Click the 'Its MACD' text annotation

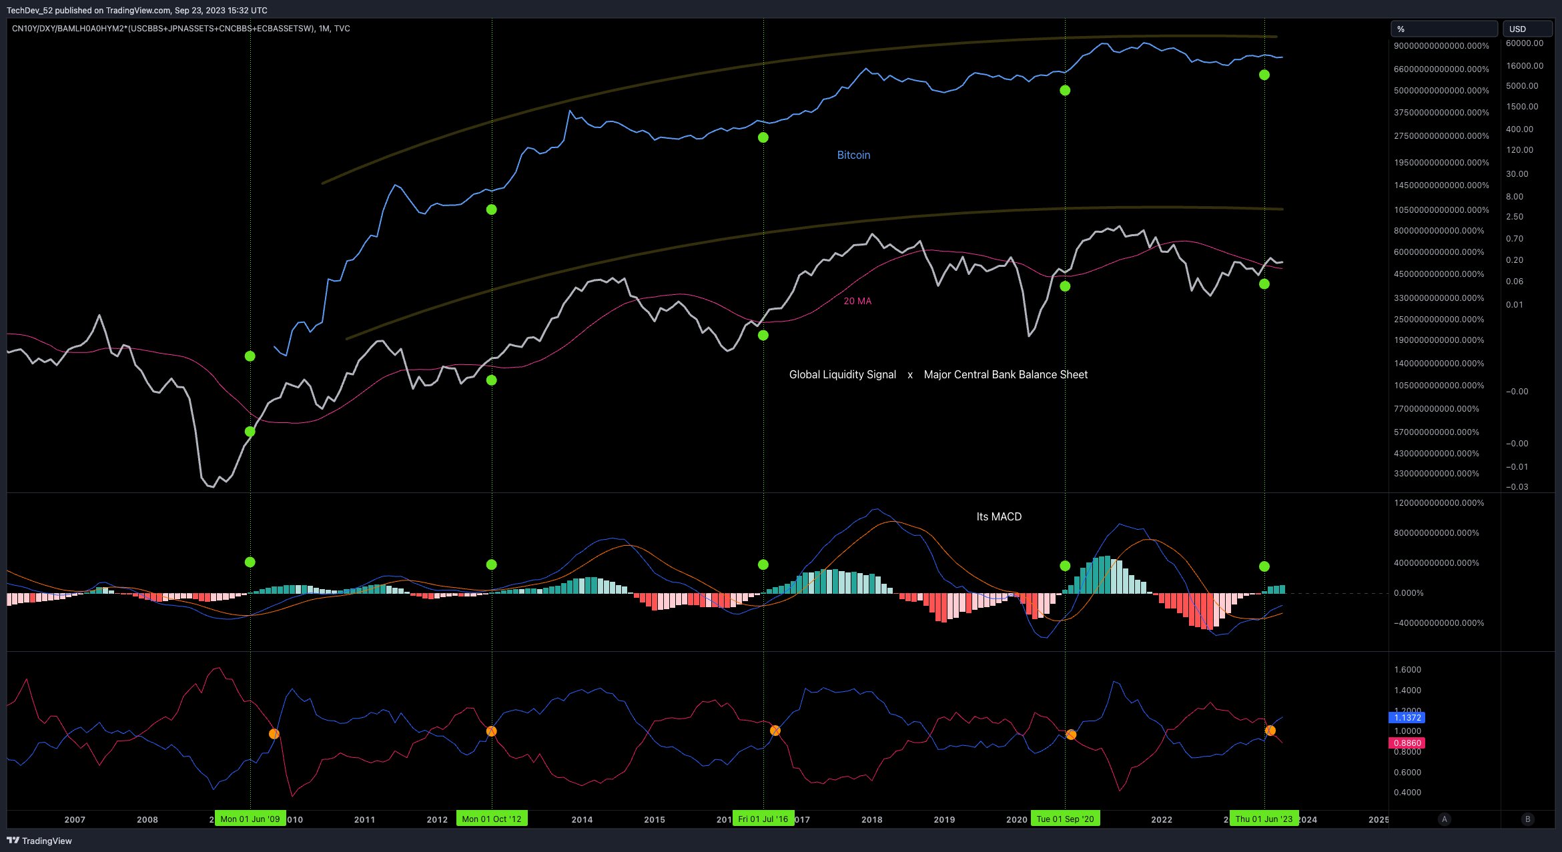pos(999,516)
